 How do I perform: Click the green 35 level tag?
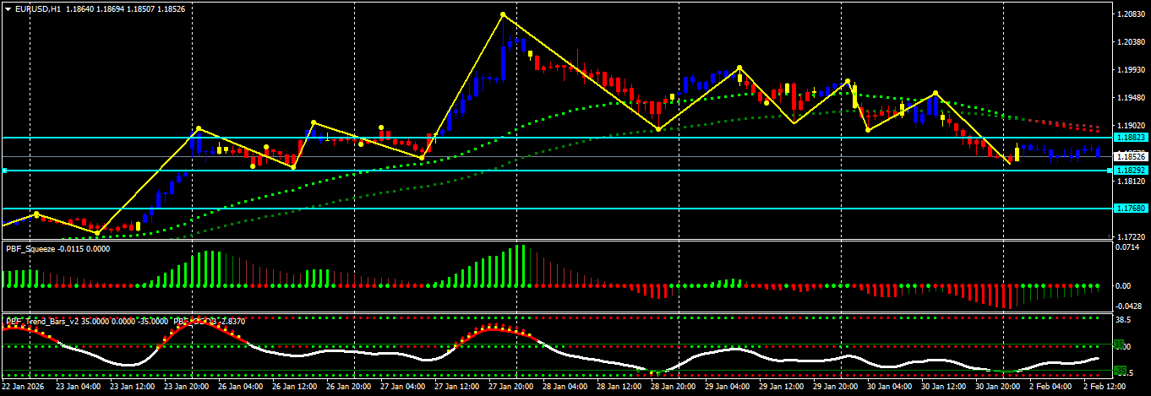coord(1120,344)
